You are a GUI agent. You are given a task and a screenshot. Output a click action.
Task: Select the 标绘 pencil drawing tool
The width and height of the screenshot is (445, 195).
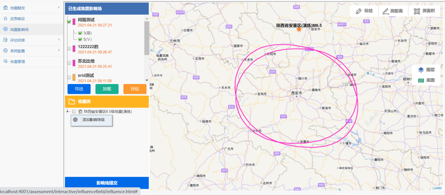pos(364,11)
